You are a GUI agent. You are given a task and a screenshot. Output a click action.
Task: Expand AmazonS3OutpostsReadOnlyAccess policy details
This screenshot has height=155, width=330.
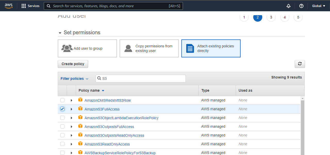point(71,135)
